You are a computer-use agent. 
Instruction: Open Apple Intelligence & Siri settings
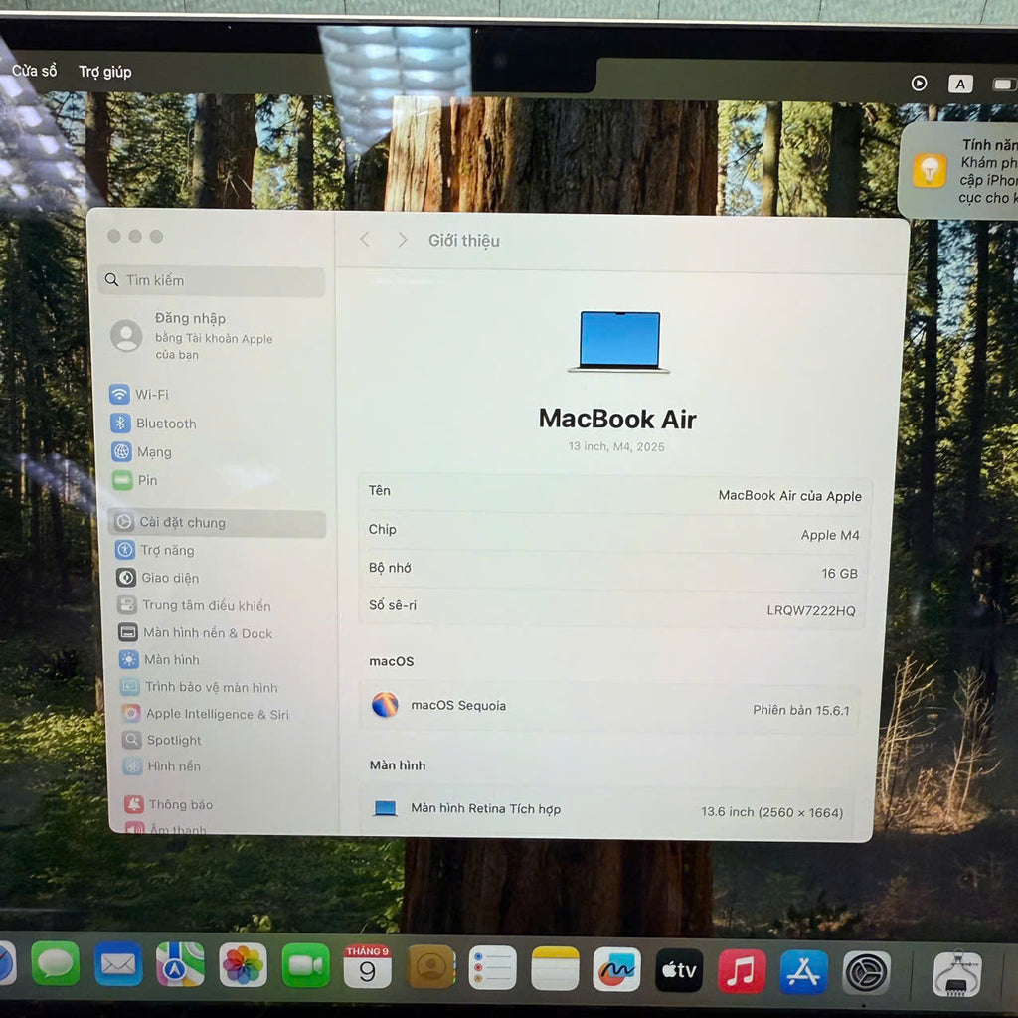[217, 714]
